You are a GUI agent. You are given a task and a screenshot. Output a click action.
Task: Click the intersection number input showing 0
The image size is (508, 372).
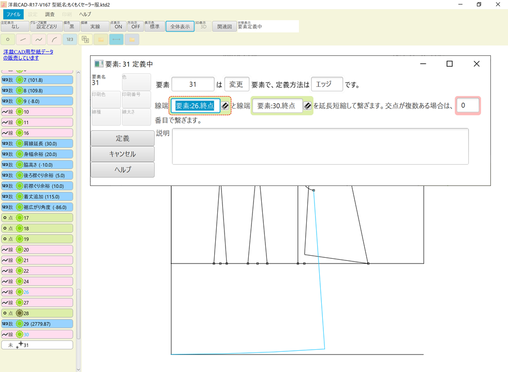[468, 105]
